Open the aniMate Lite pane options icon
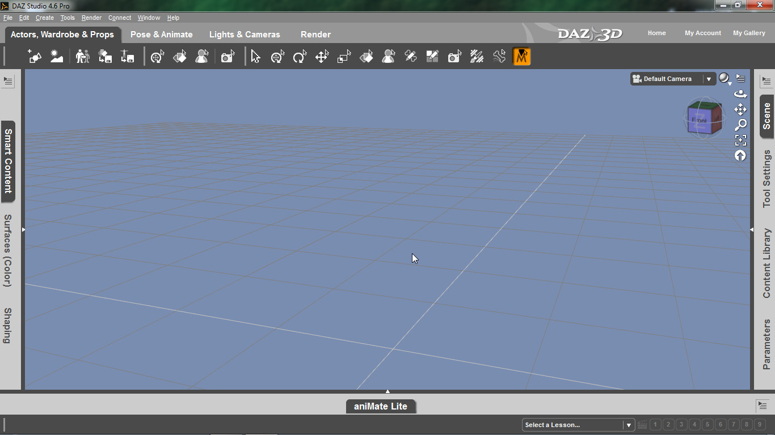The height and width of the screenshot is (435, 775). 763,406
